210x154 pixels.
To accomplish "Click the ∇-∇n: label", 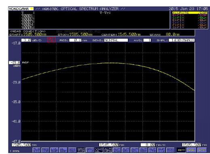I will click(105, 13).
